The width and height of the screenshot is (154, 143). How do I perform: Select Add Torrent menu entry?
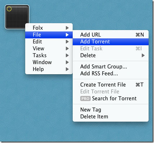[x=110, y=42]
